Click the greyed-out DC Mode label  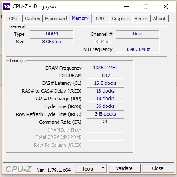click(x=103, y=42)
